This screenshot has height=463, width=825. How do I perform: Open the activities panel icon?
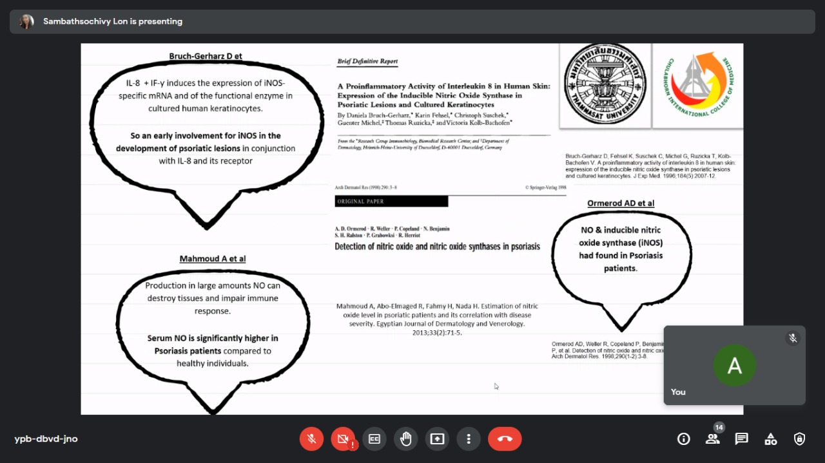coord(771,439)
